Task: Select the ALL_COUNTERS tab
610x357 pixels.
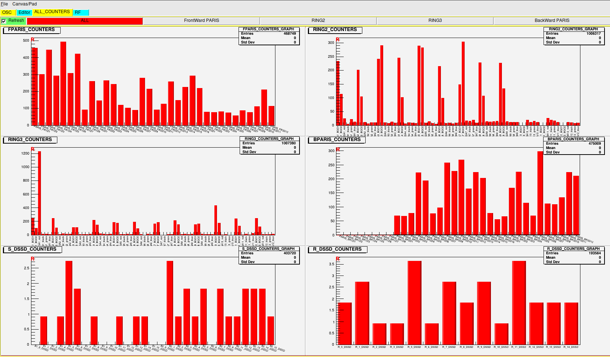Action: [x=52, y=12]
